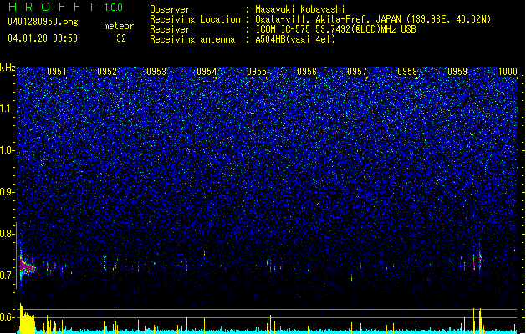
Task: Click the 0954 time marker
Action: [207, 72]
